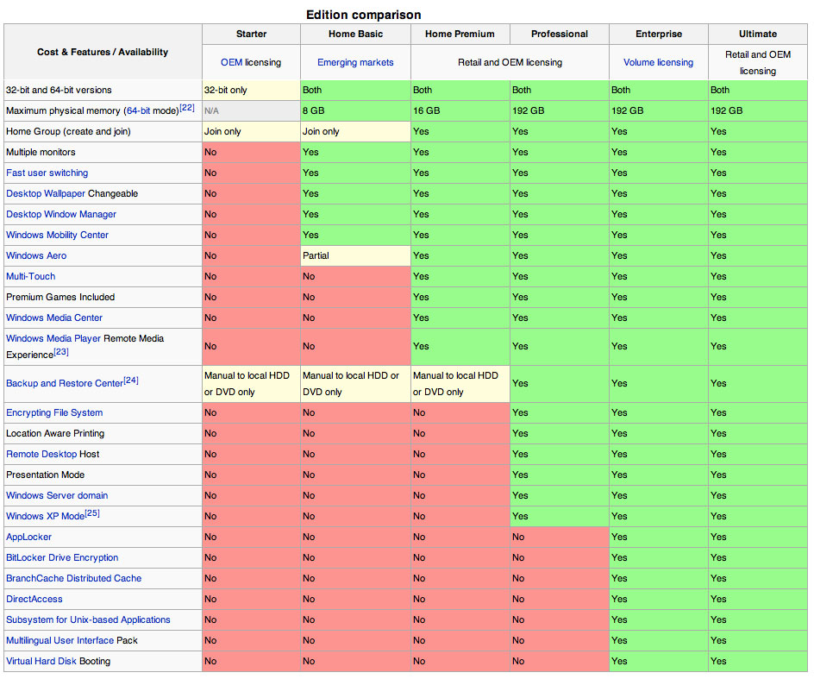Click the Windows Media Player link

click(x=53, y=339)
